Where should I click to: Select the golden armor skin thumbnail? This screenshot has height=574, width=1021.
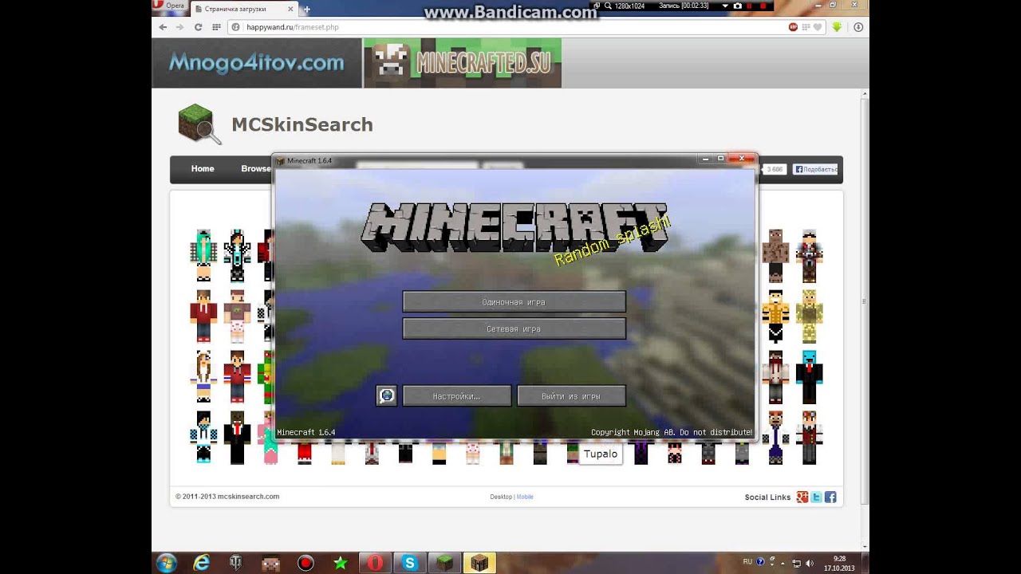point(810,316)
